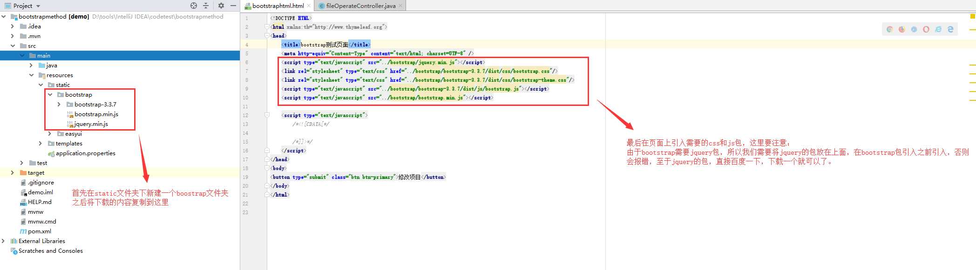Fold the head tag at line 3

pyautogui.click(x=267, y=35)
